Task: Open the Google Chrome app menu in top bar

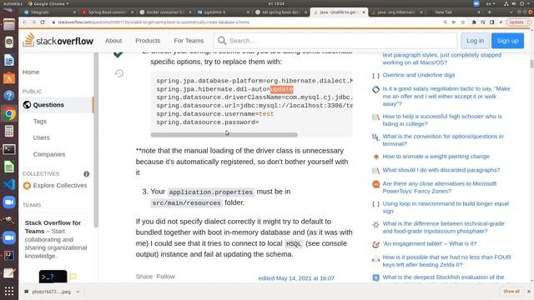Action: 48,3
